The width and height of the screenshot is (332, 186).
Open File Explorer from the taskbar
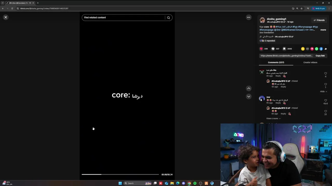point(172,183)
